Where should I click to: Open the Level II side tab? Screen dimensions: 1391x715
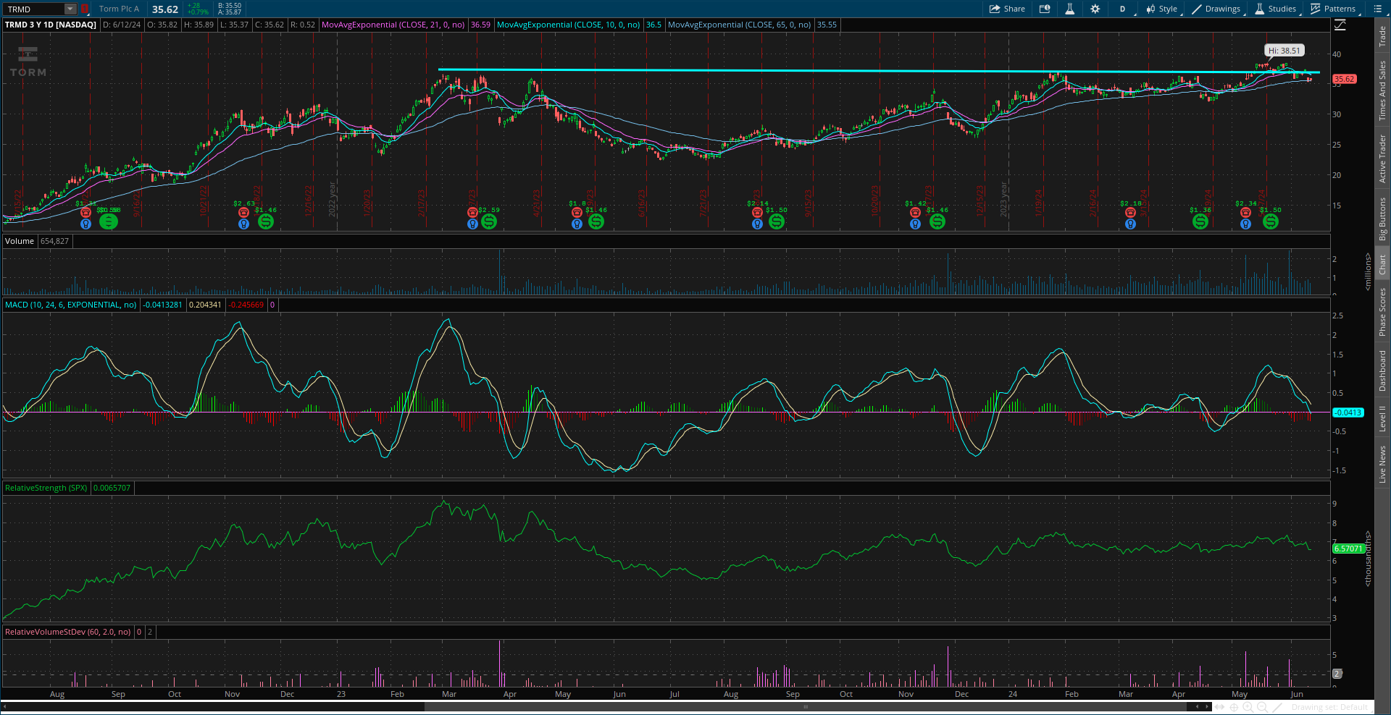(1382, 419)
